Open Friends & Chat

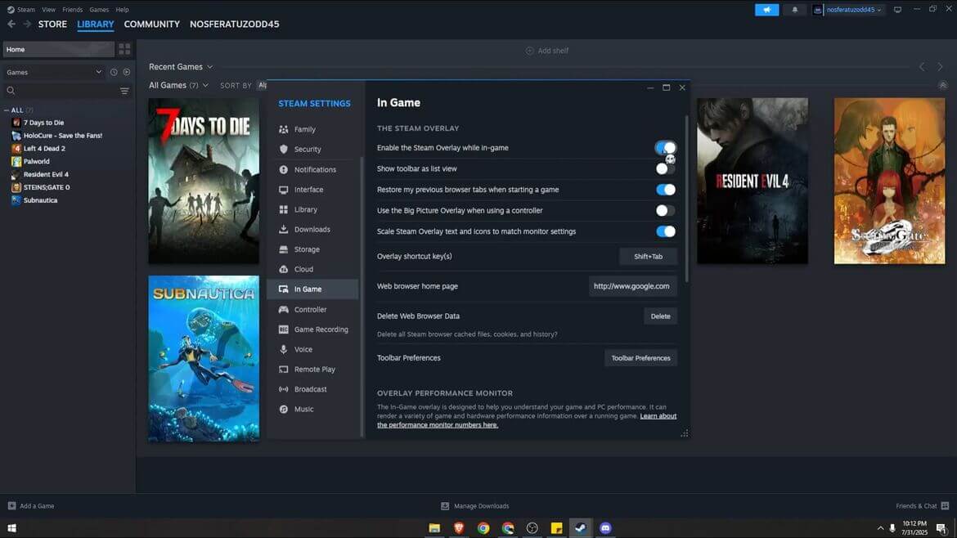pyautogui.click(x=922, y=505)
